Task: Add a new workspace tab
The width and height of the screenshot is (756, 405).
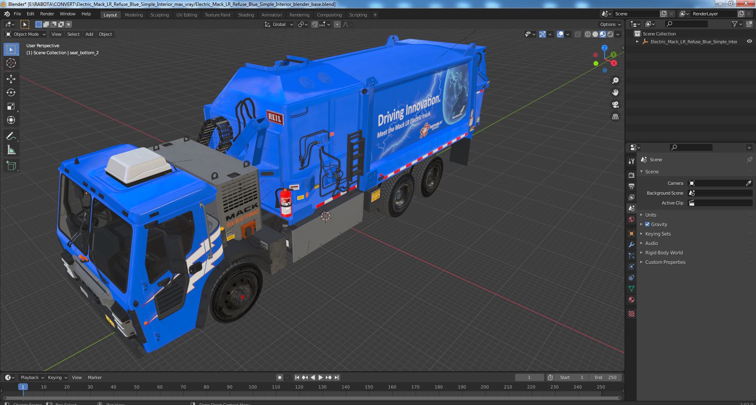Action: (x=375, y=15)
